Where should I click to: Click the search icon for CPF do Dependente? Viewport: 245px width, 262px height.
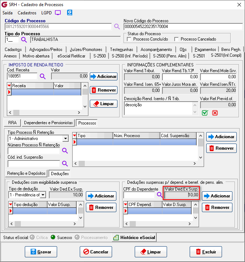(x=160, y=195)
